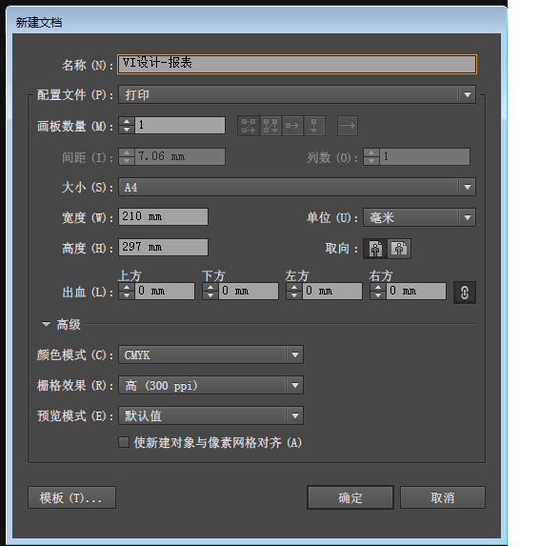The height and width of the screenshot is (546, 540).
Task: Click the 右方 right bleed input field
Action: pos(416,291)
